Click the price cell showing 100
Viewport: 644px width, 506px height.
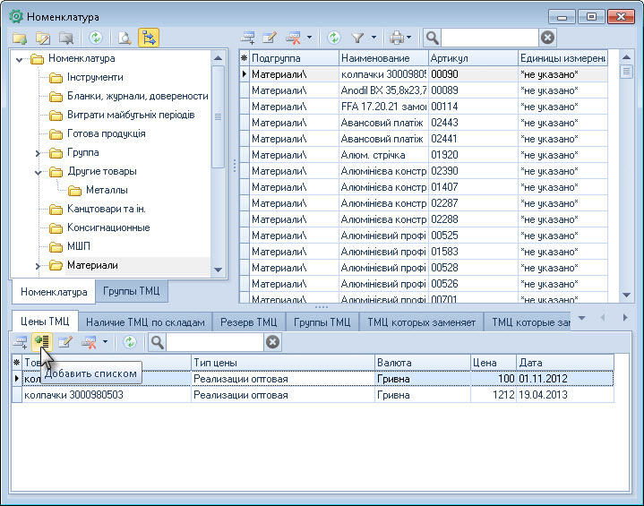point(494,379)
